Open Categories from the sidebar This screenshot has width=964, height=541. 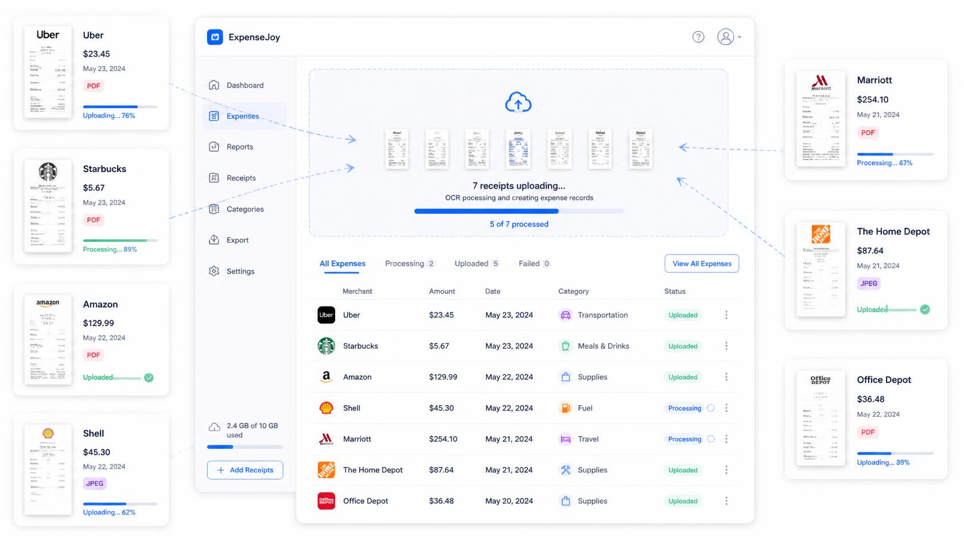(x=244, y=209)
